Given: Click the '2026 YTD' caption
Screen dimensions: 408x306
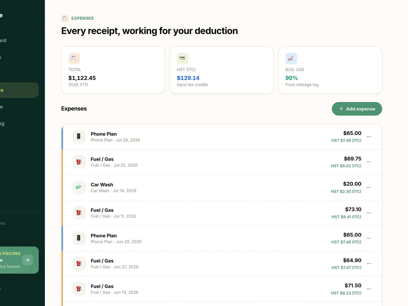Looking at the screenshot, I should pyautogui.click(x=78, y=85).
